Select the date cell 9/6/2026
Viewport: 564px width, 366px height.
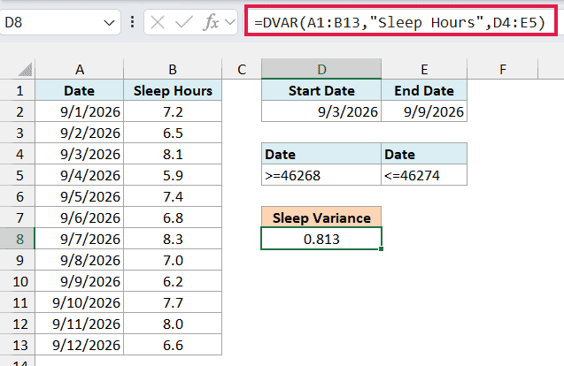tap(80, 217)
